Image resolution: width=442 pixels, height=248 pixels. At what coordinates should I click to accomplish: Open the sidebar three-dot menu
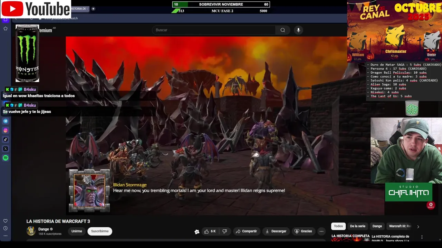[6, 236]
